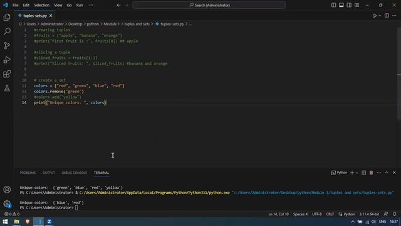The width and height of the screenshot is (401, 226).
Task: Open the launch profile dropdown beside plus
Action: [357, 173]
